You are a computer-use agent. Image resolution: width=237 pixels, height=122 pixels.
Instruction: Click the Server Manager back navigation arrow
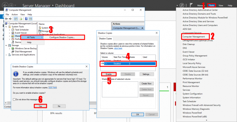(5, 6)
